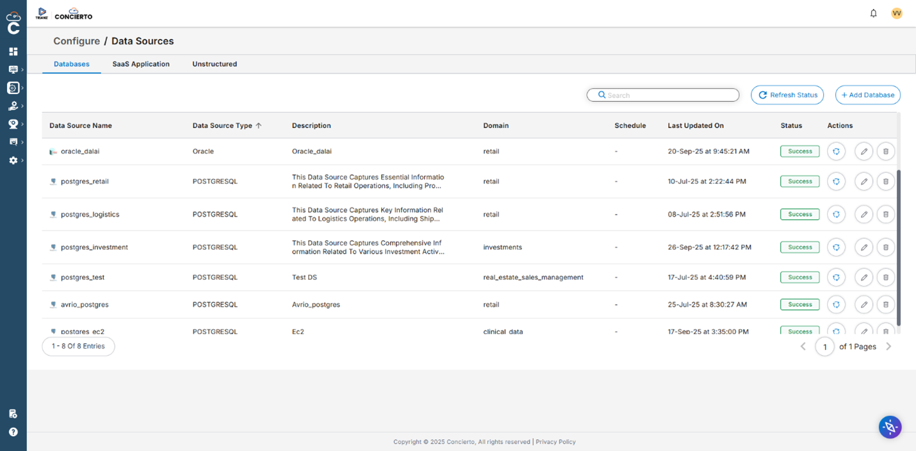The width and height of the screenshot is (916, 451).
Task: Switch to the SaaS Application tab
Action: pos(141,64)
